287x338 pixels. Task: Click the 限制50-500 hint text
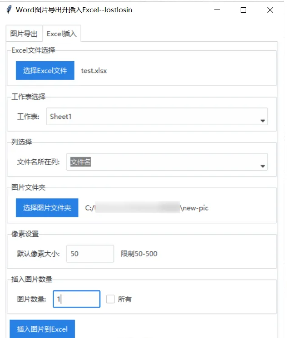139,254
